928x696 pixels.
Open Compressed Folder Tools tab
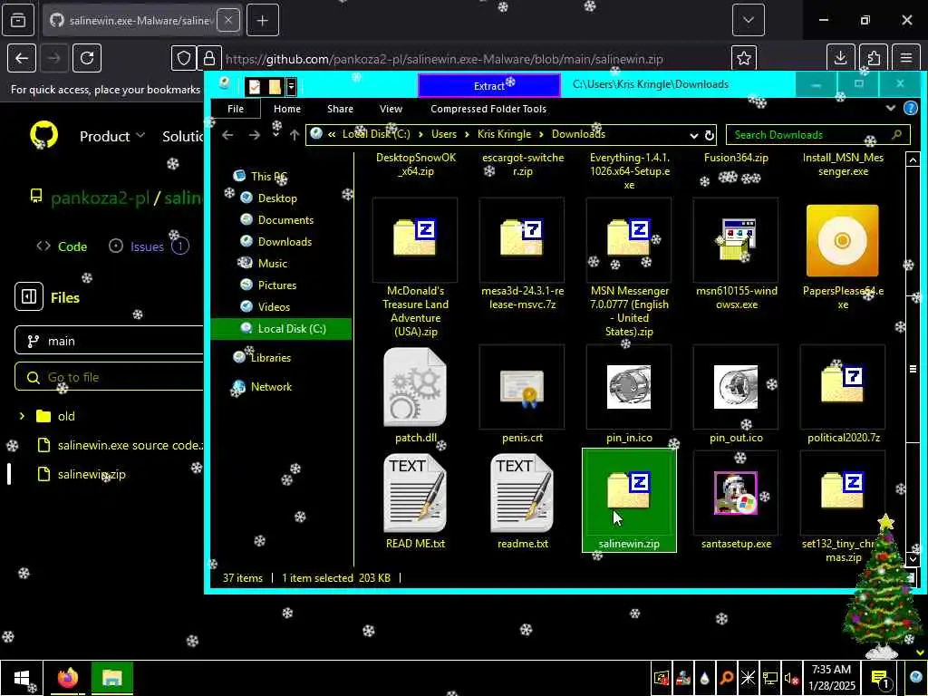tap(488, 109)
